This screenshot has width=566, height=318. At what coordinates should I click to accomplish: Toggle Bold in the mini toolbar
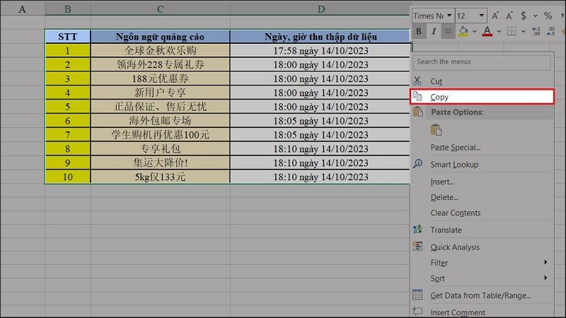click(419, 31)
